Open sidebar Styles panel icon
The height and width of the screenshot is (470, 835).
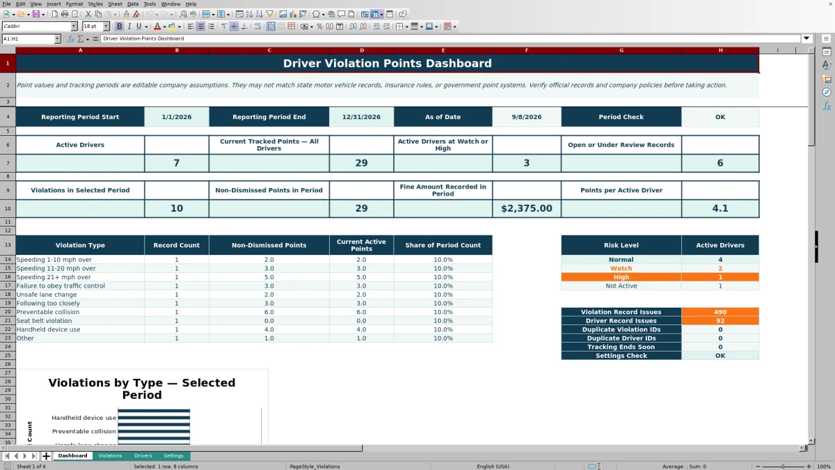(827, 65)
